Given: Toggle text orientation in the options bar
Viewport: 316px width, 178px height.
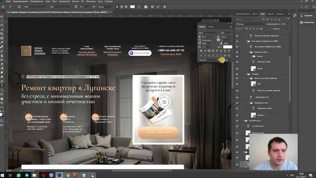Looking at the screenshot, I should (x=19, y=6).
